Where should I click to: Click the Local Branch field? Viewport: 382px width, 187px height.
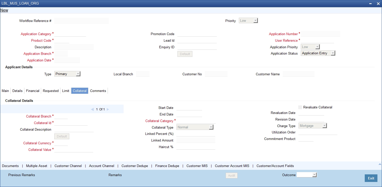[x=143, y=74]
